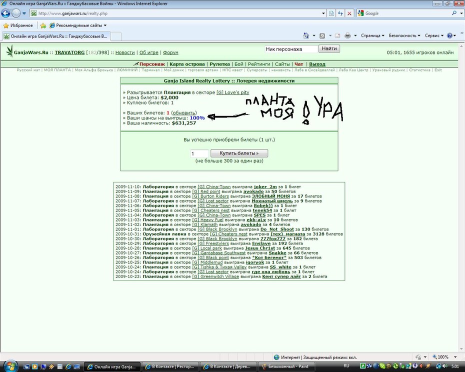Open the Об игре link
The width and height of the screenshot is (465, 372).
pos(148,52)
